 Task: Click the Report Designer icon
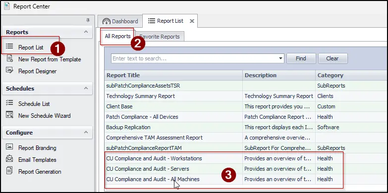point(9,70)
